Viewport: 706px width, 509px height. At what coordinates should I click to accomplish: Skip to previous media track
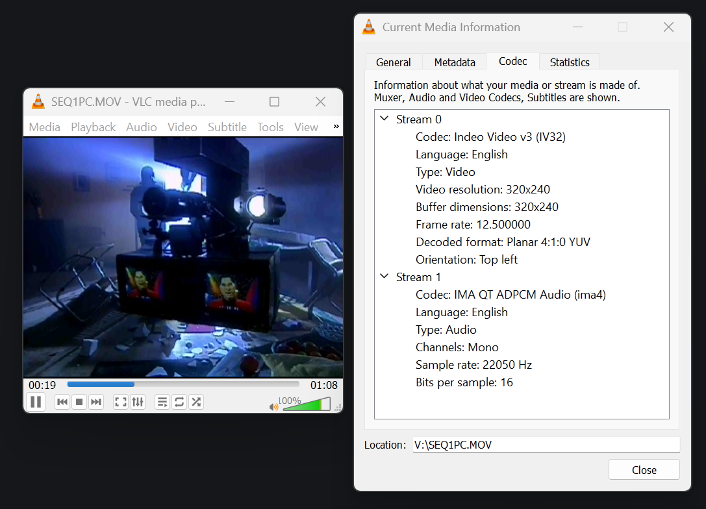pos(62,403)
